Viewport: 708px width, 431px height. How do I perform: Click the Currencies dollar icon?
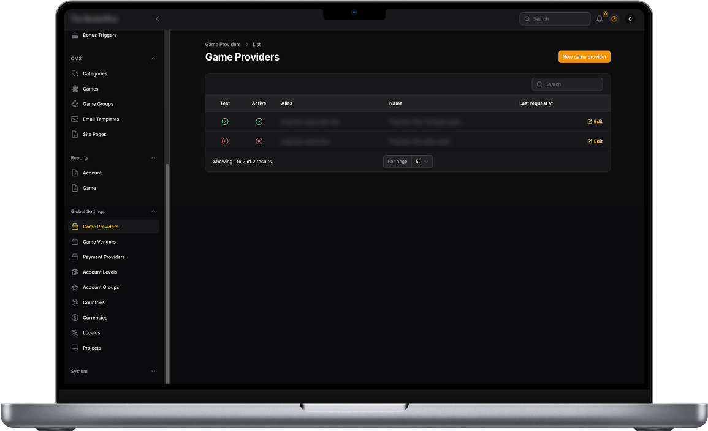coord(75,318)
